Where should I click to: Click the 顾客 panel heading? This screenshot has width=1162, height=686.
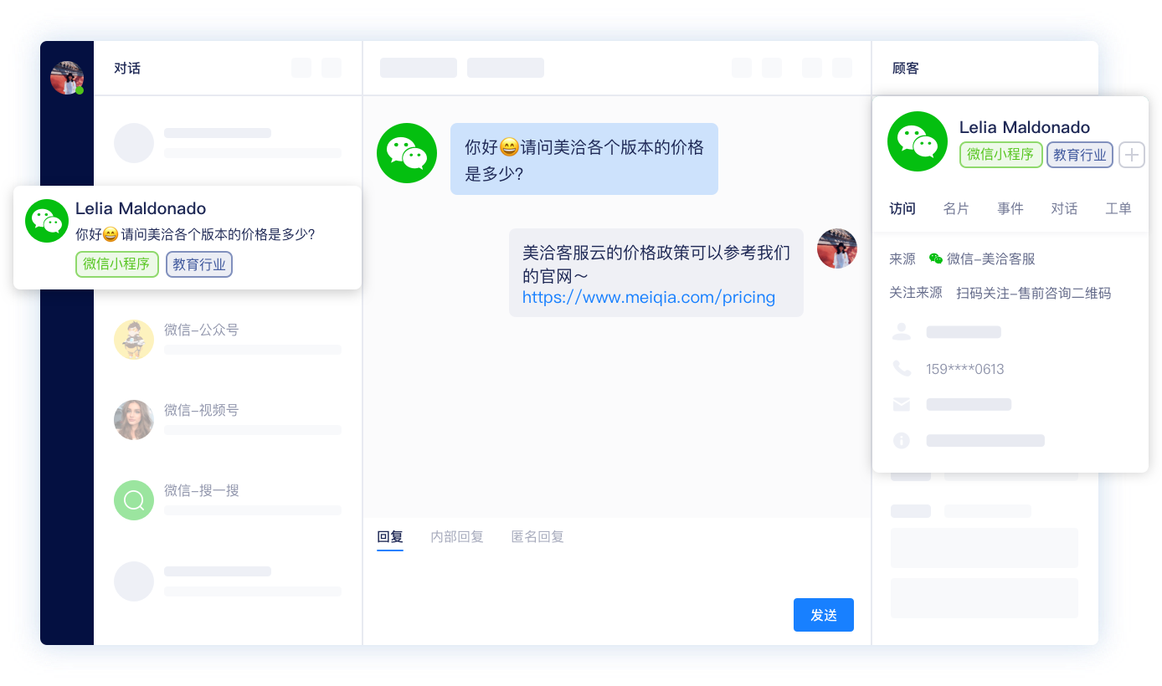[906, 69]
